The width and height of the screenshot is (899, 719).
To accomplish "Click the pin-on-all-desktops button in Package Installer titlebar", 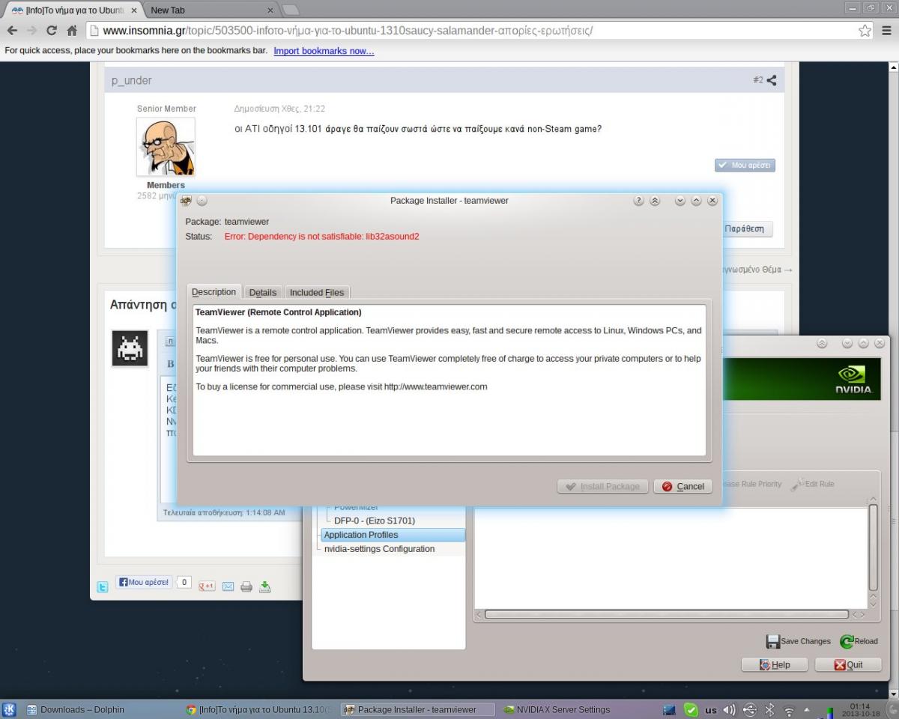I will point(202,201).
